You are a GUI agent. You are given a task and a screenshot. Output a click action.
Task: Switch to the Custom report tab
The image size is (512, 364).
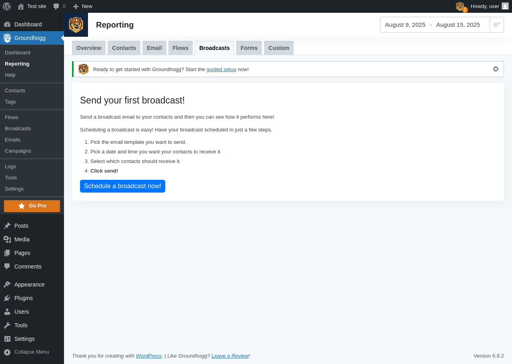click(279, 48)
